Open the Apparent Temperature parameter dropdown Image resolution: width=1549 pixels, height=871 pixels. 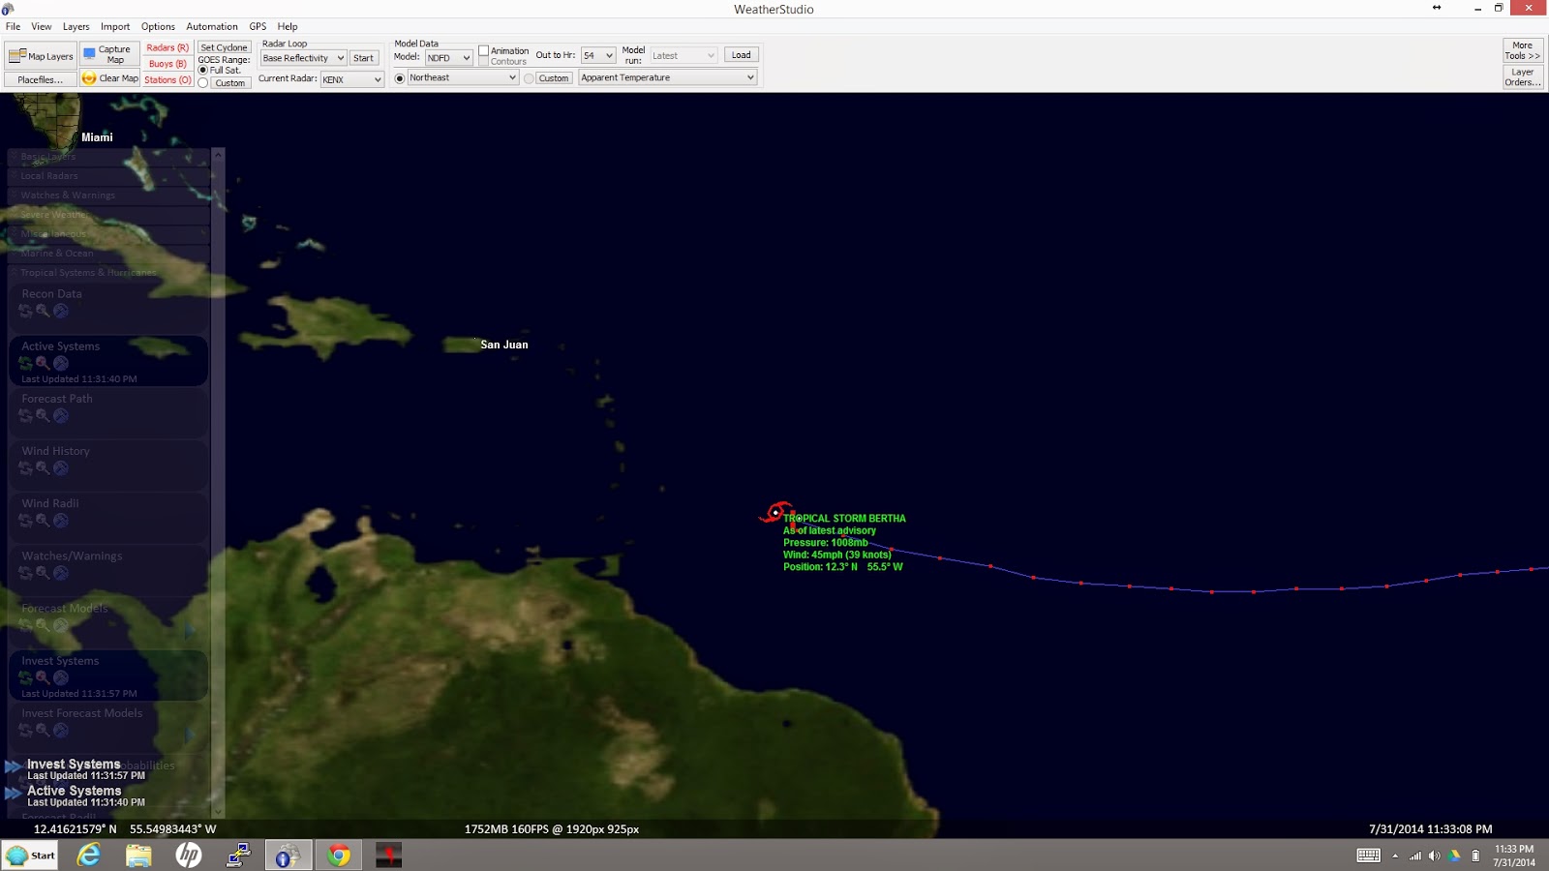pyautogui.click(x=667, y=78)
